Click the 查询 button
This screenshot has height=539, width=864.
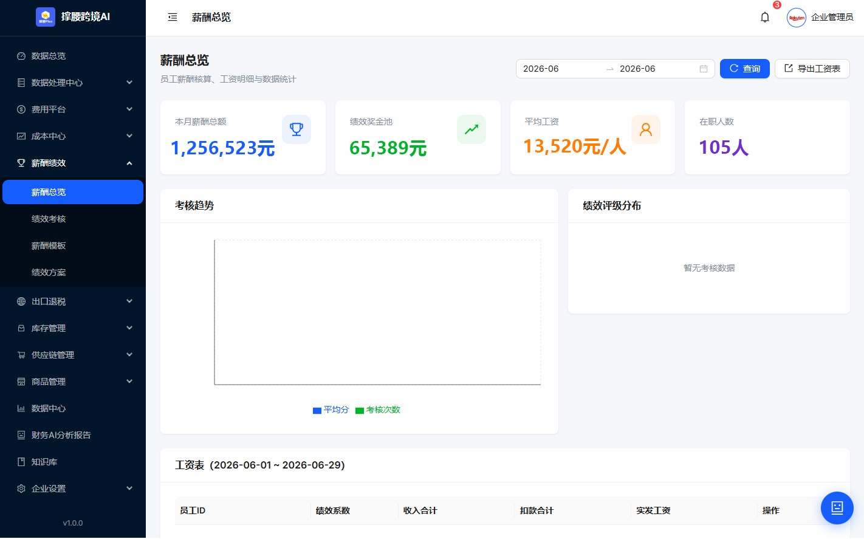[x=745, y=69]
